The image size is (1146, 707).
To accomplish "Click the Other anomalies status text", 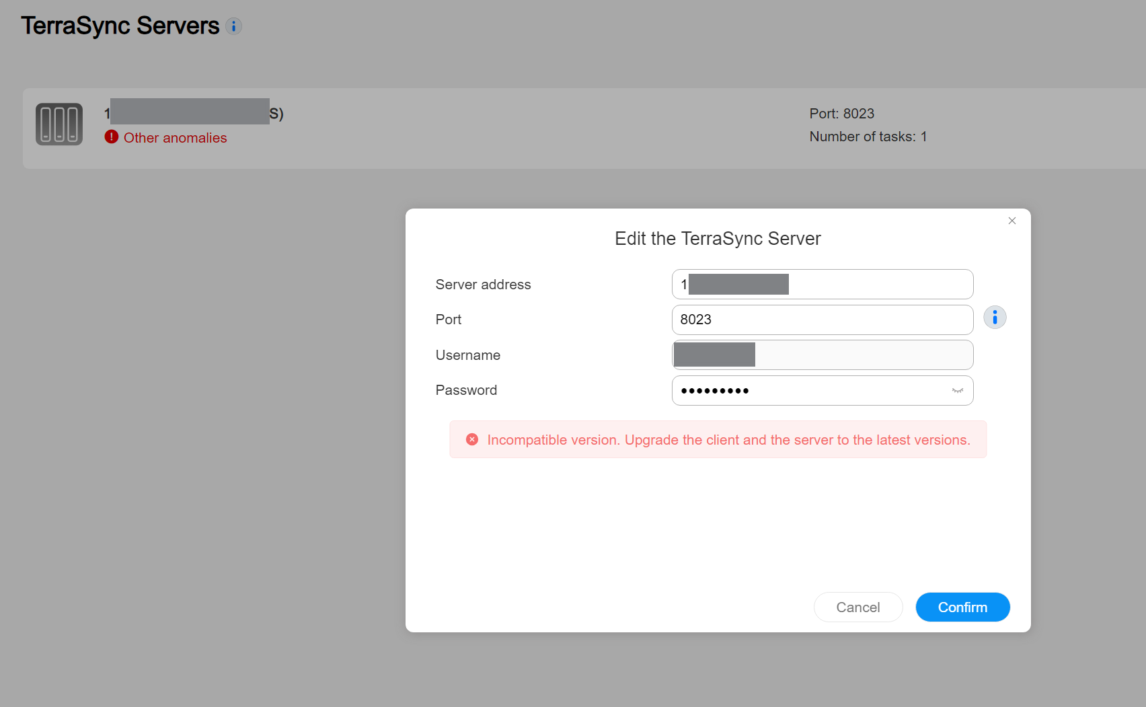I will click(176, 138).
